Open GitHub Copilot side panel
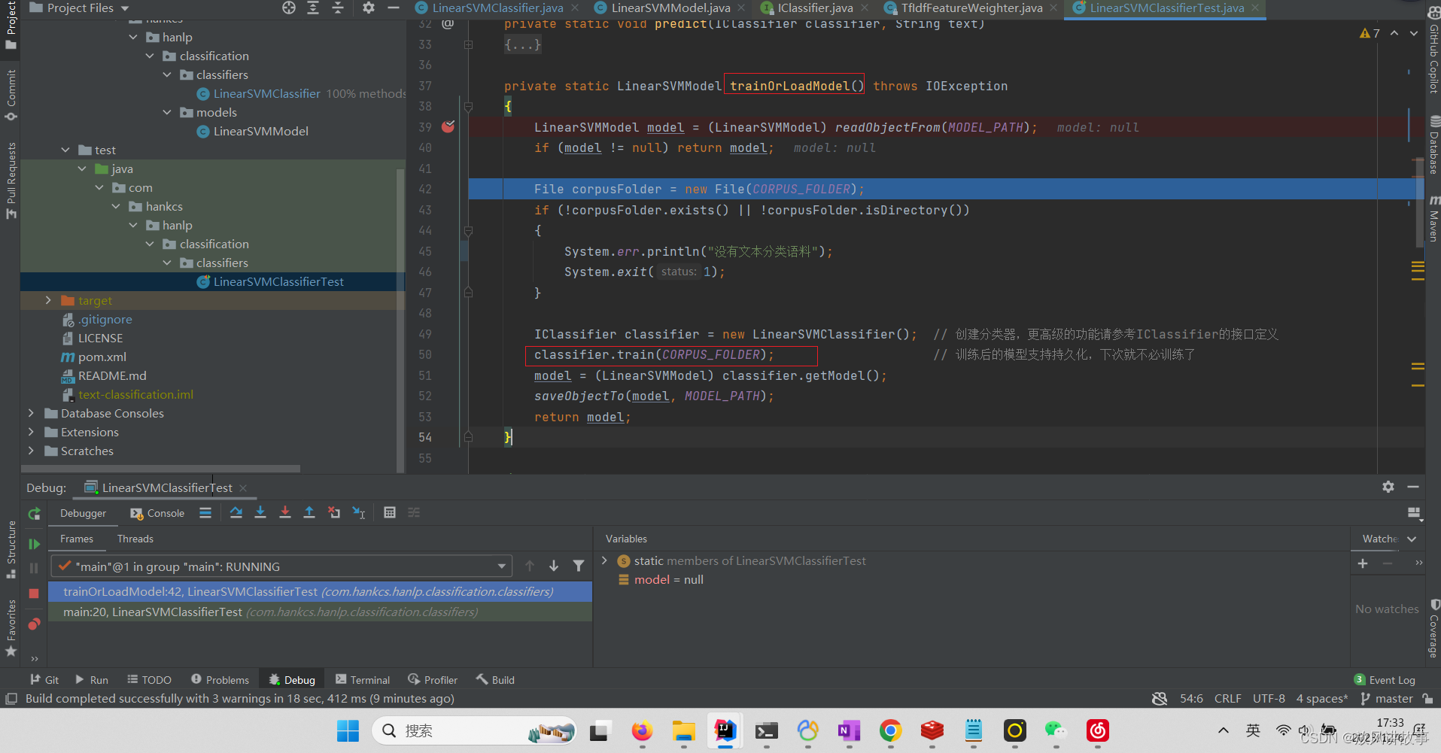Screen dimensions: 1441x753 (1433, 51)
